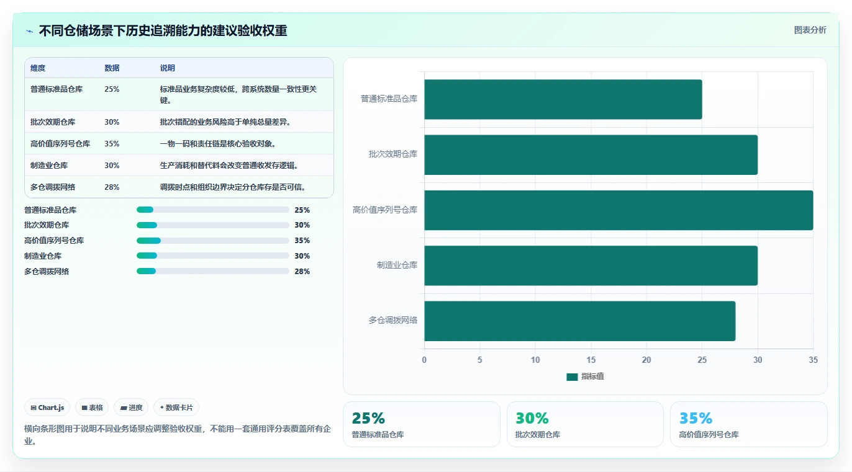Select 多仓调拨网络 in the table

[x=53, y=187]
